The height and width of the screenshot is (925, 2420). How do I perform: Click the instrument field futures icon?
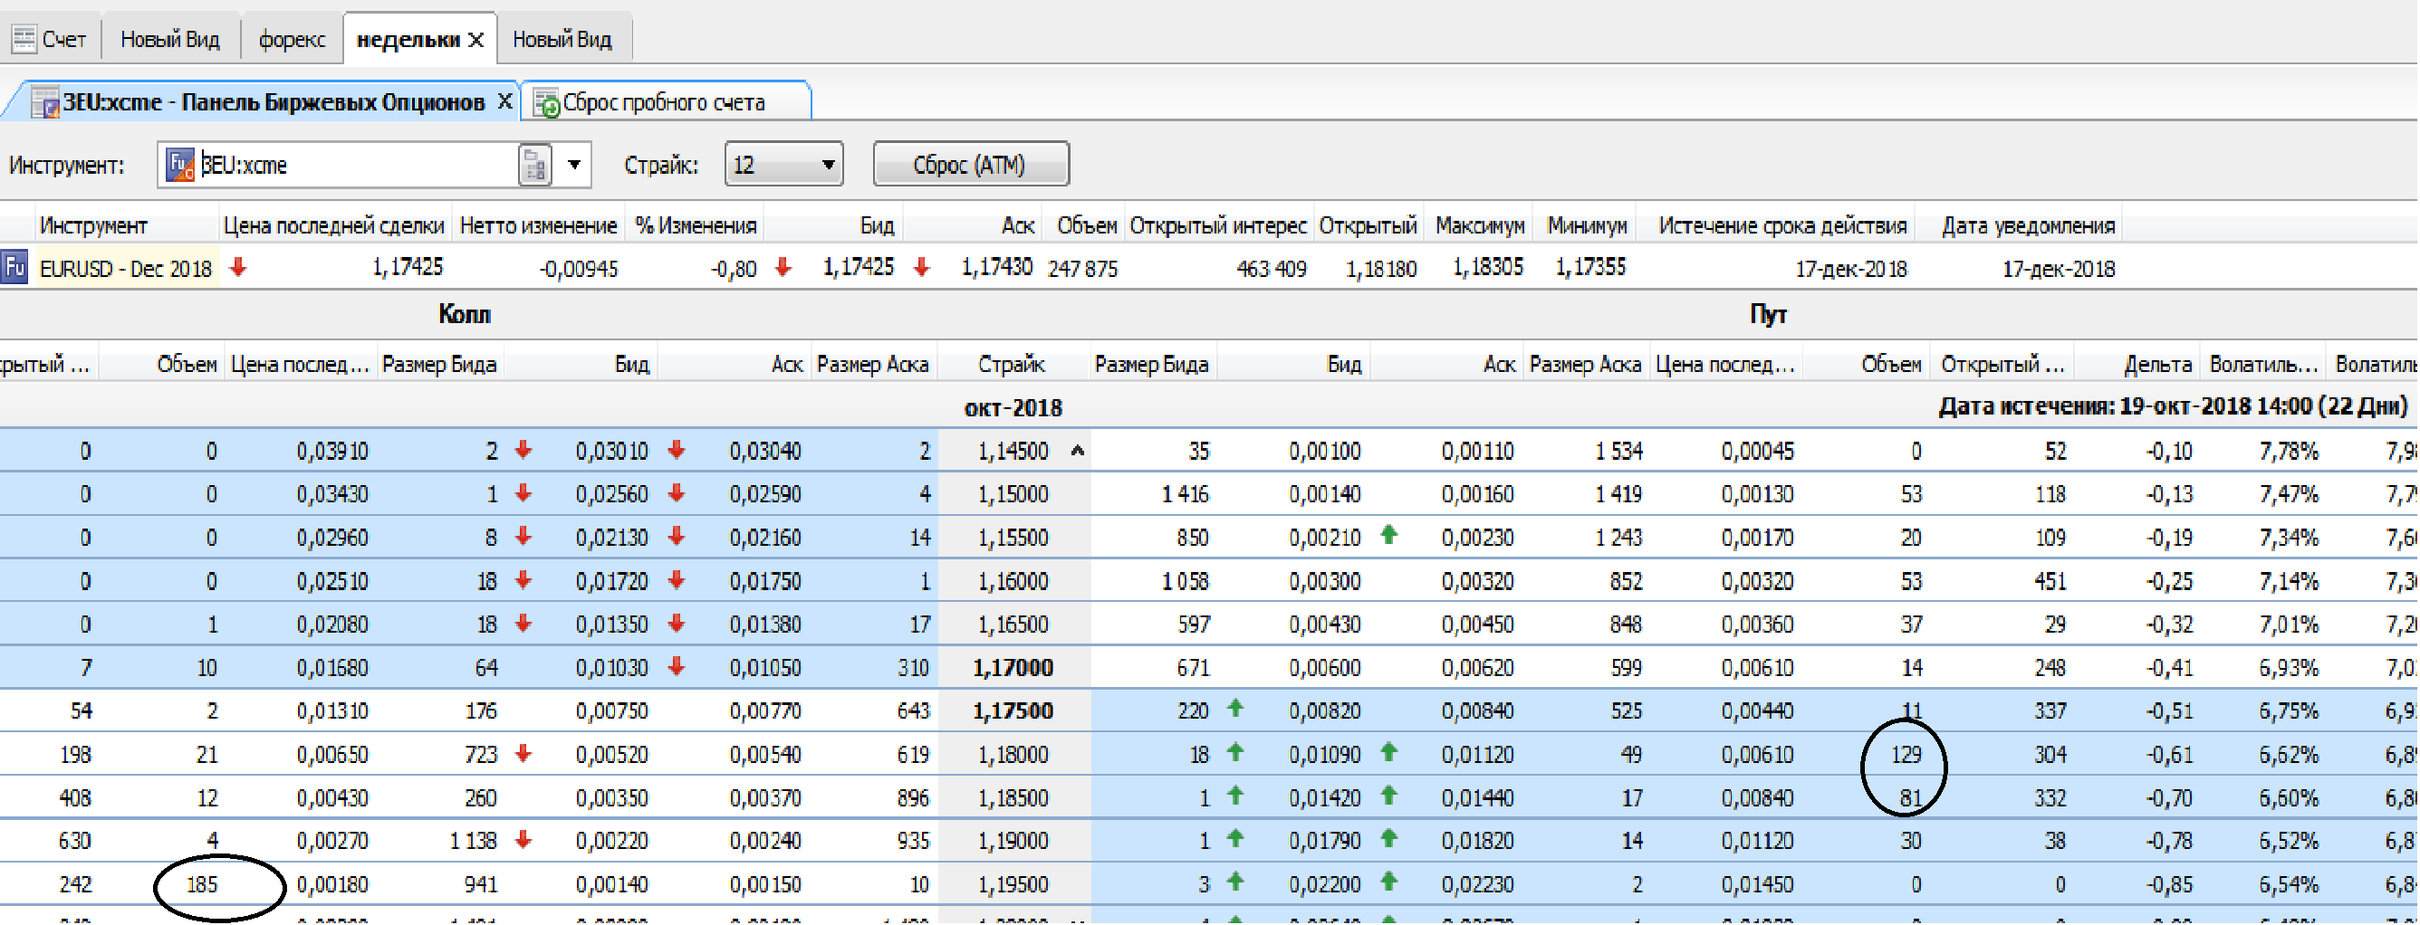click(179, 166)
